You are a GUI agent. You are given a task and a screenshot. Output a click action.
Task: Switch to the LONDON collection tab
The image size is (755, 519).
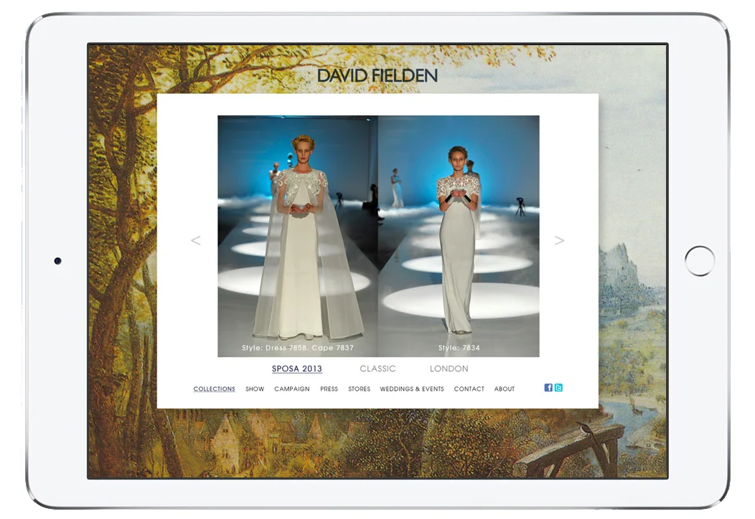(449, 368)
